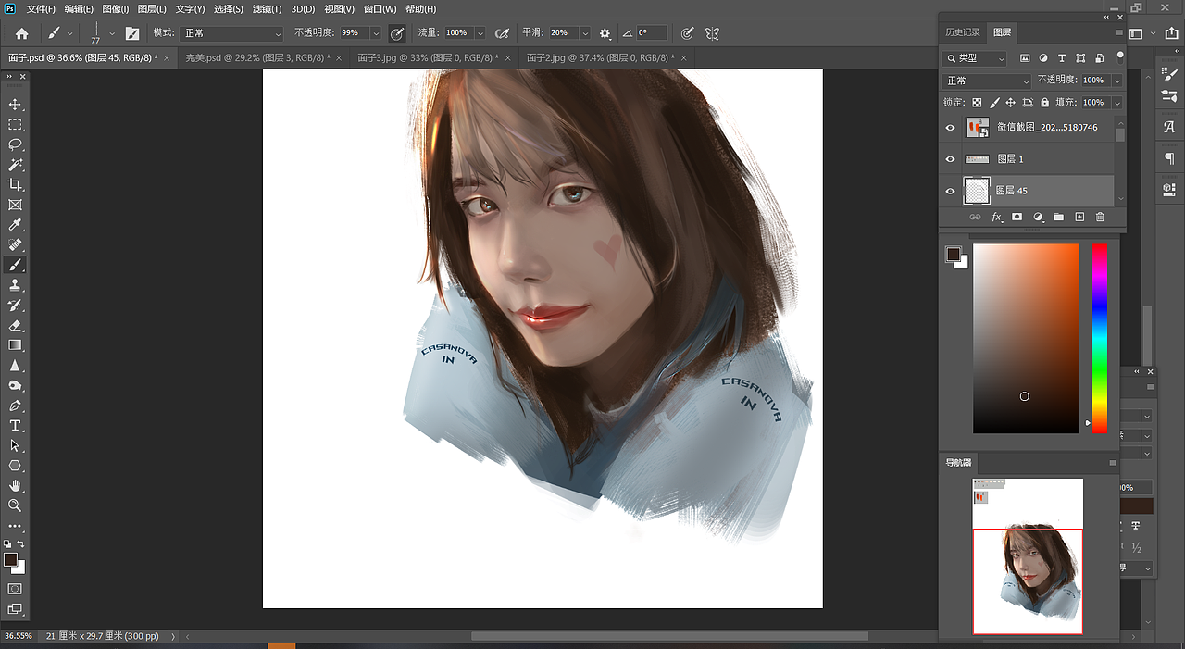
Task: Select the History Brush tool
Action: (15, 306)
